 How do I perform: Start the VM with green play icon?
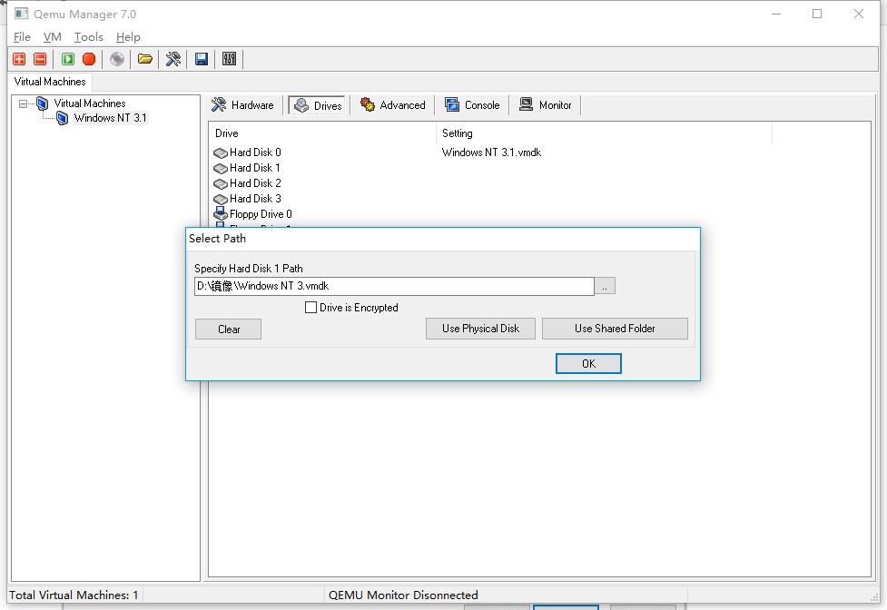68,59
